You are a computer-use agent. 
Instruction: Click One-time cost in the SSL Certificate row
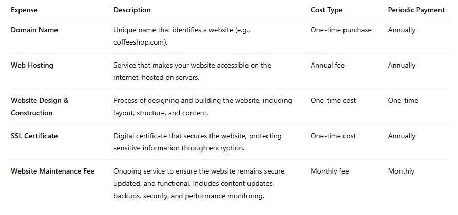pos(333,136)
